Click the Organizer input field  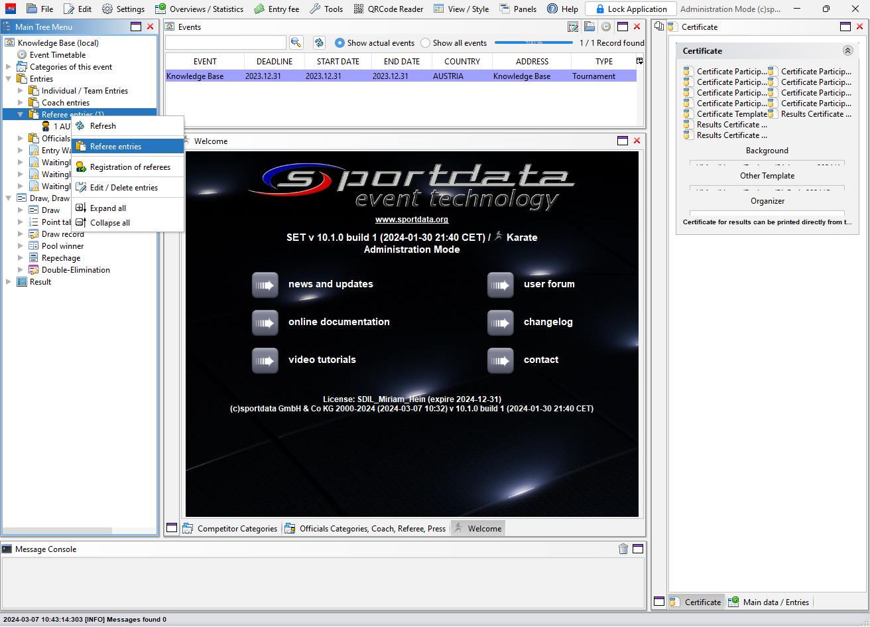(767, 213)
